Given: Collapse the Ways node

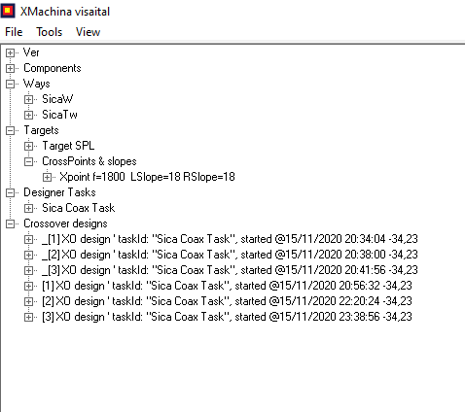Looking at the screenshot, I should [11, 84].
